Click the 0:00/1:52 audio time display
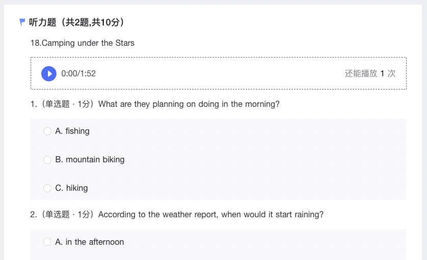This screenshot has height=260, width=427. (x=78, y=74)
